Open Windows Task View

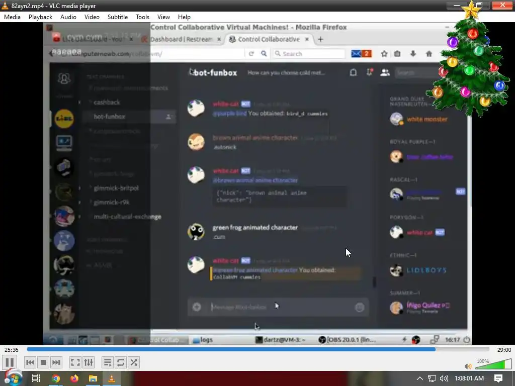coord(36,378)
